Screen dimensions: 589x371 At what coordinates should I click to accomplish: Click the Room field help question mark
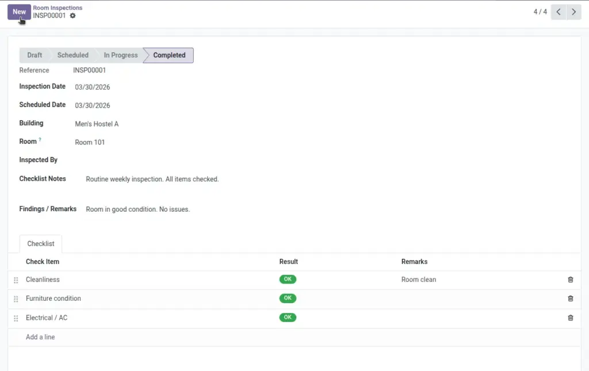40,139
